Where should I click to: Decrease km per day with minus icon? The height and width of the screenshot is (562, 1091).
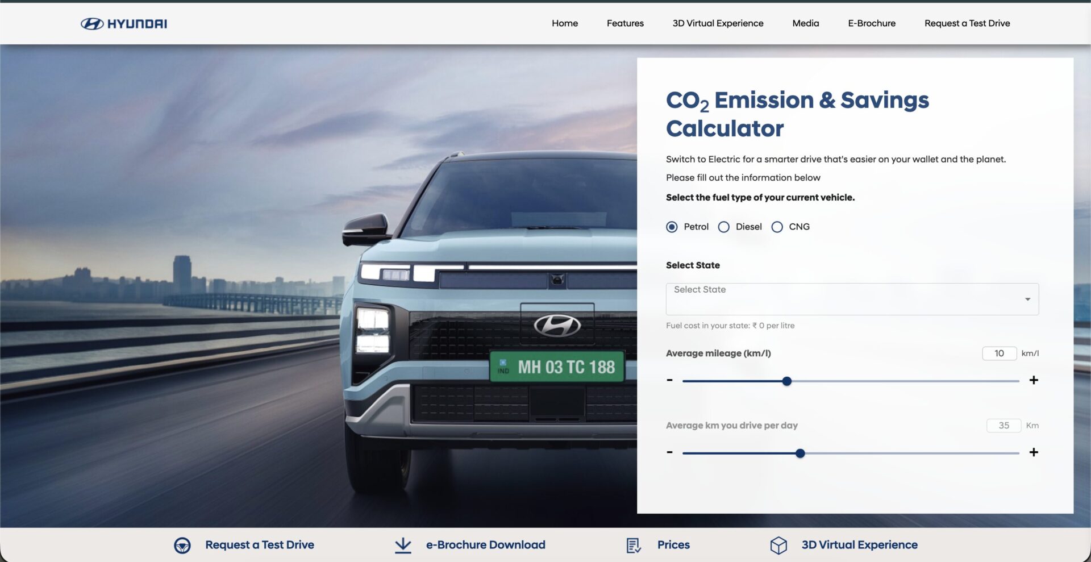click(x=669, y=452)
